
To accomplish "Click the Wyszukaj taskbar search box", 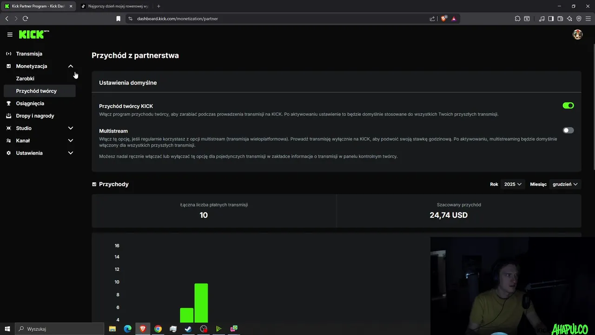I will [x=59, y=329].
